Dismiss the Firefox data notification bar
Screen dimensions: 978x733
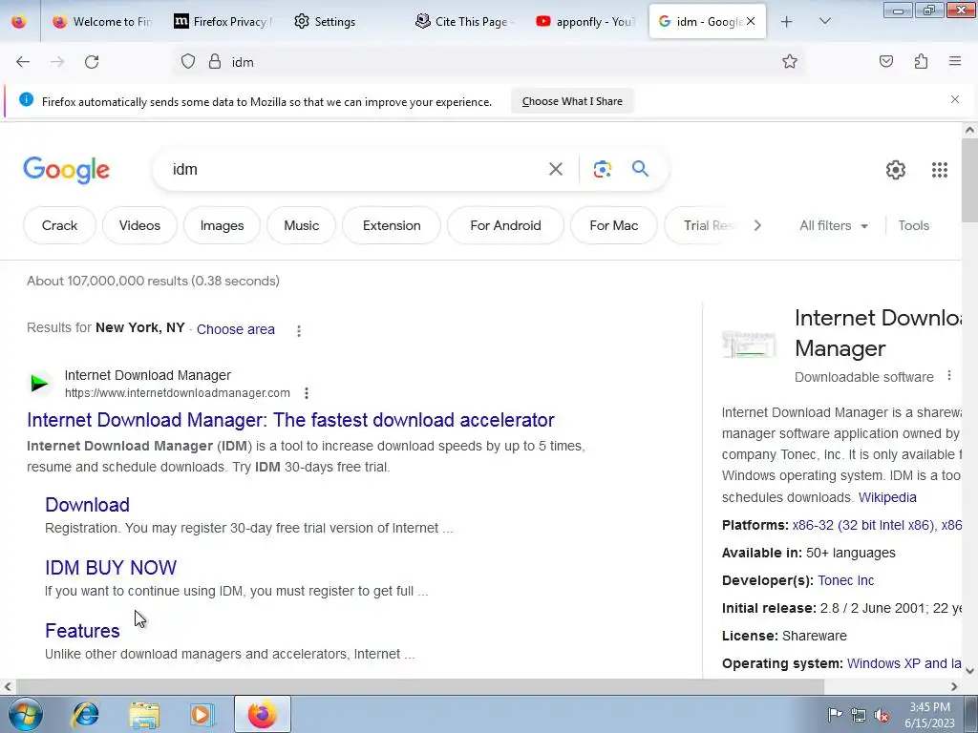coord(955,99)
